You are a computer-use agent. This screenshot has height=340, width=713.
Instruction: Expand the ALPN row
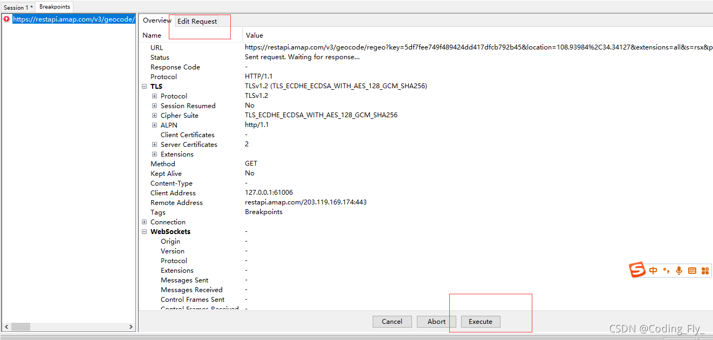coord(155,125)
